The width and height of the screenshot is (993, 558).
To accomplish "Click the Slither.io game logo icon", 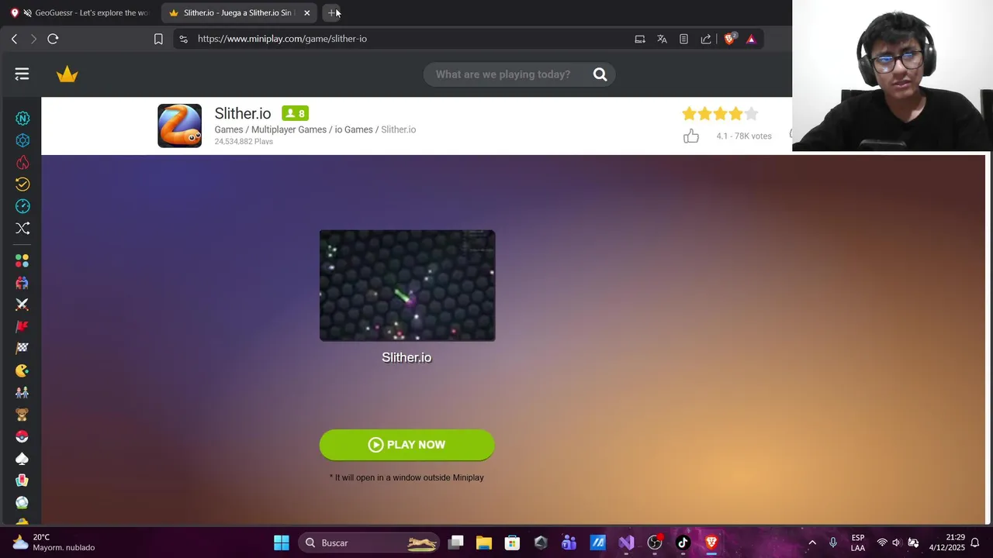I will click(179, 126).
